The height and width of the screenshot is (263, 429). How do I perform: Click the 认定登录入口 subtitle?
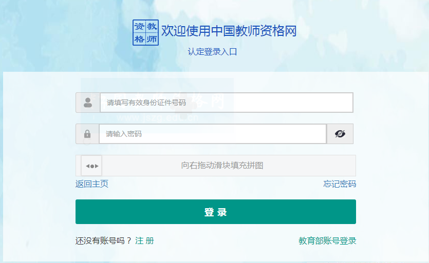pyautogui.click(x=212, y=52)
